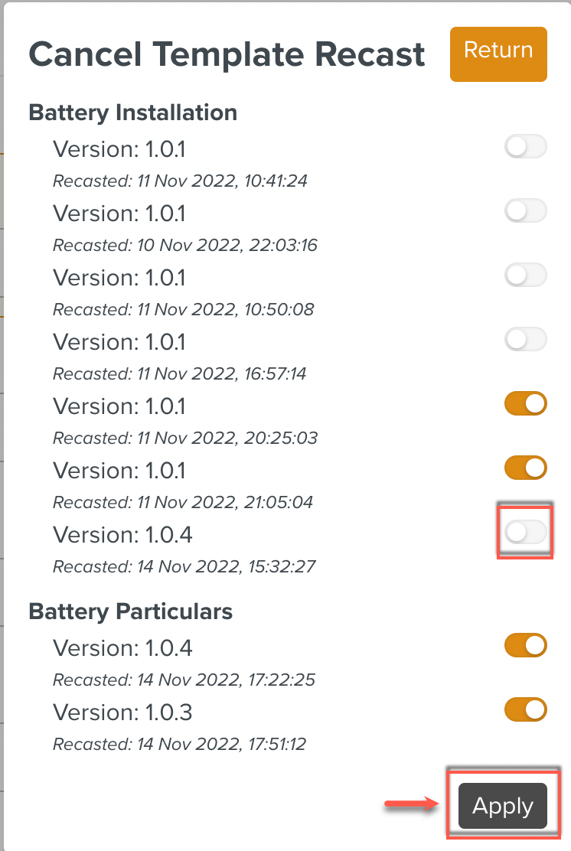The image size is (571, 851).
Task: Click timestamp Recasted: 14 Nov 2022, 15:32:27
Action: pyautogui.click(x=184, y=567)
